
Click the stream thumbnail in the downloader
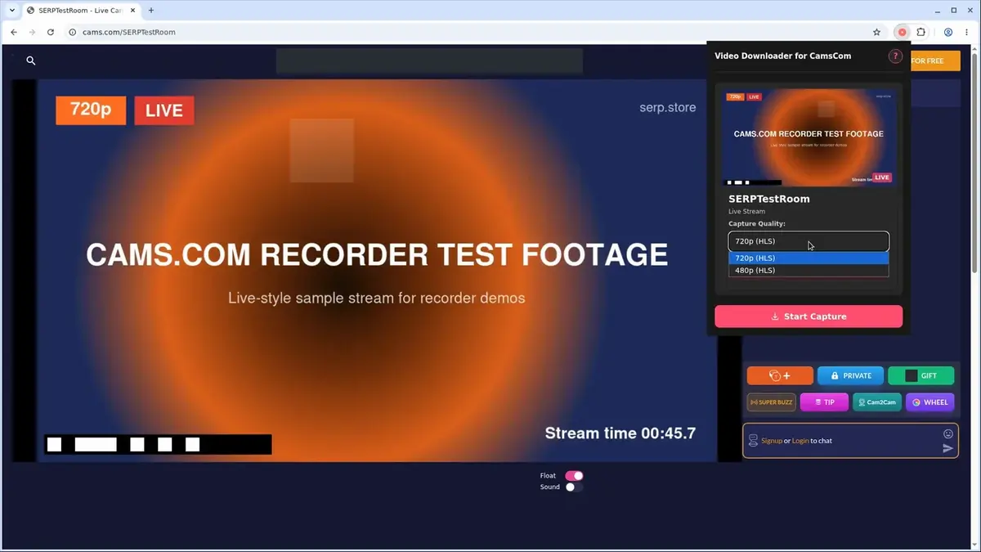pos(809,137)
